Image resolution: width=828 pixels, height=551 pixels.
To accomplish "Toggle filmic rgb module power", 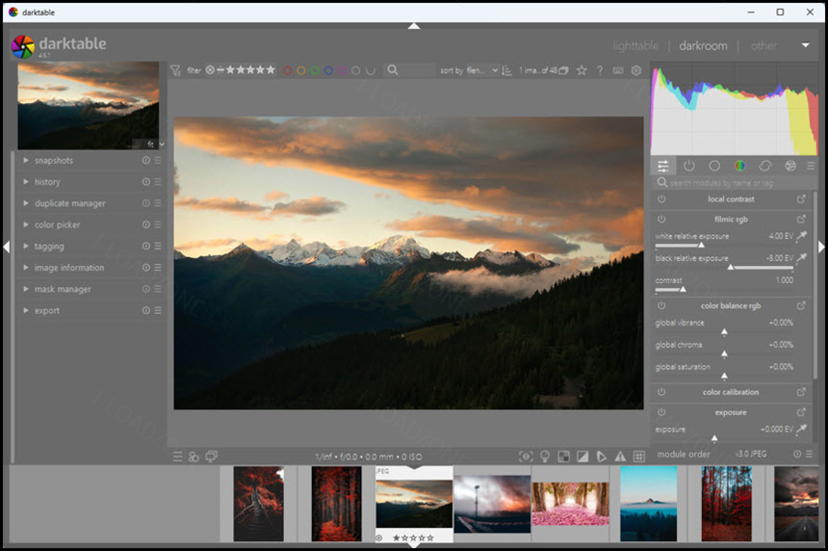I will (x=661, y=219).
